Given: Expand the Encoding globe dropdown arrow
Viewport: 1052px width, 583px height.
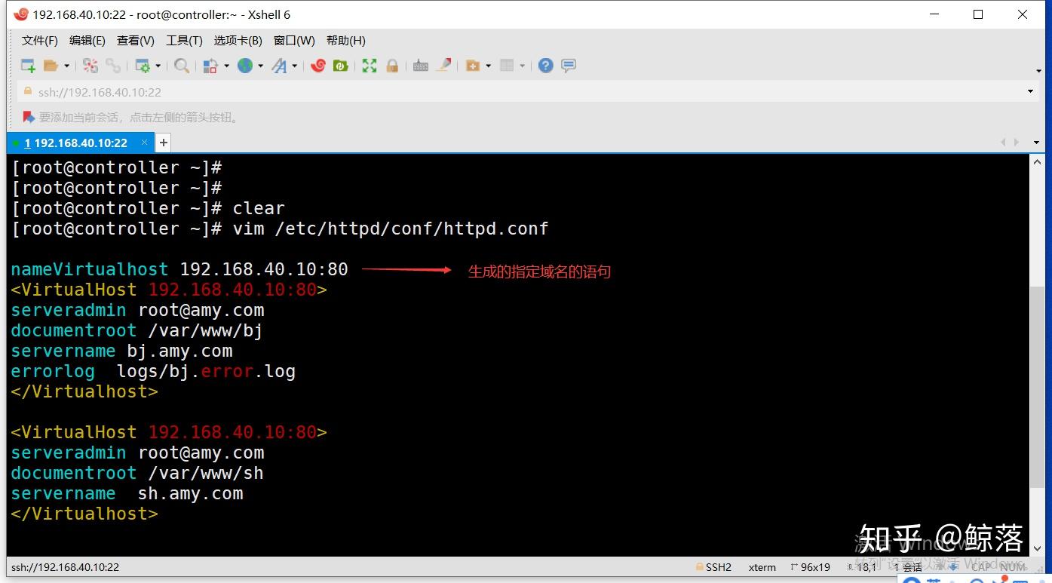Looking at the screenshot, I should tap(261, 66).
